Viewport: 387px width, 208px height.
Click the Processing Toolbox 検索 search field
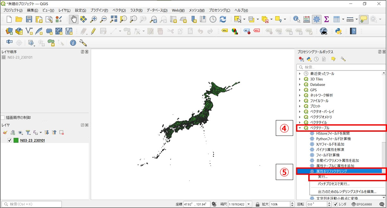[341, 67]
